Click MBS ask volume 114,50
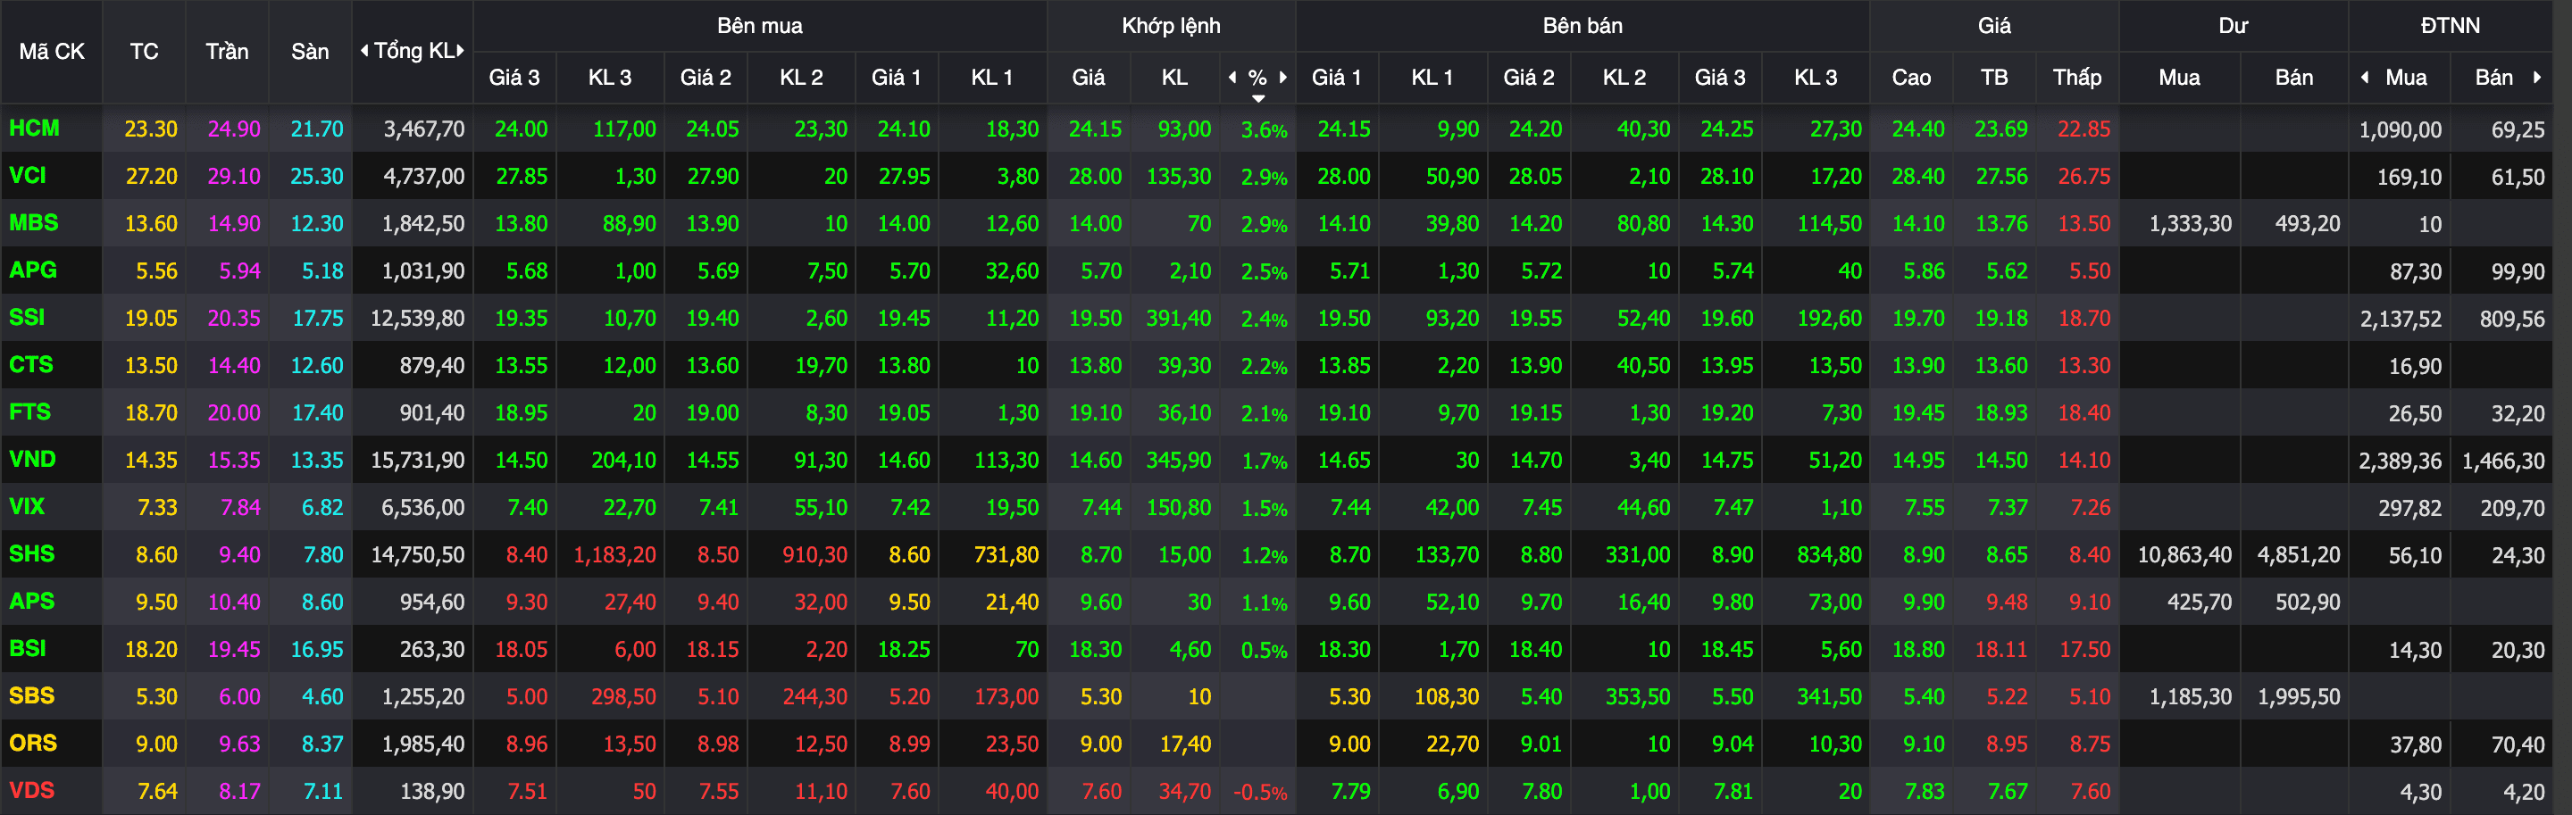 (x=1829, y=223)
